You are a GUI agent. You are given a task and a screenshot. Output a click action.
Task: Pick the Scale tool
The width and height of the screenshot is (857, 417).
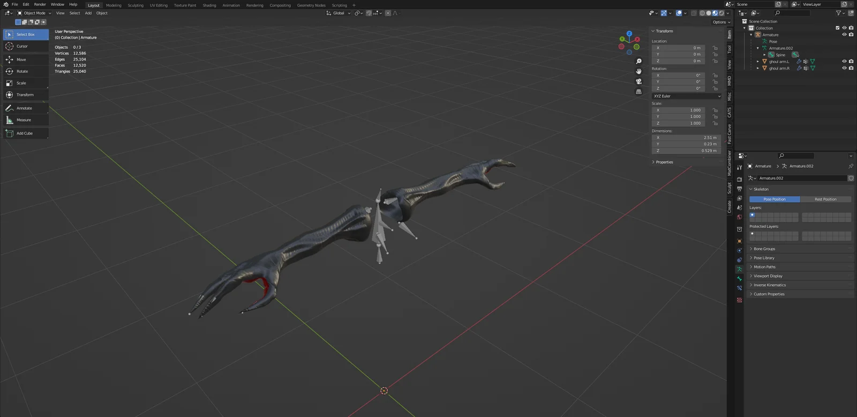(25, 83)
